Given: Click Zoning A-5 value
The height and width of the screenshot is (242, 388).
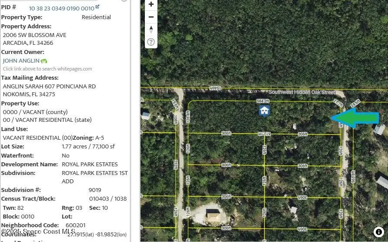Looking at the screenshot, I should click(100, 138).
